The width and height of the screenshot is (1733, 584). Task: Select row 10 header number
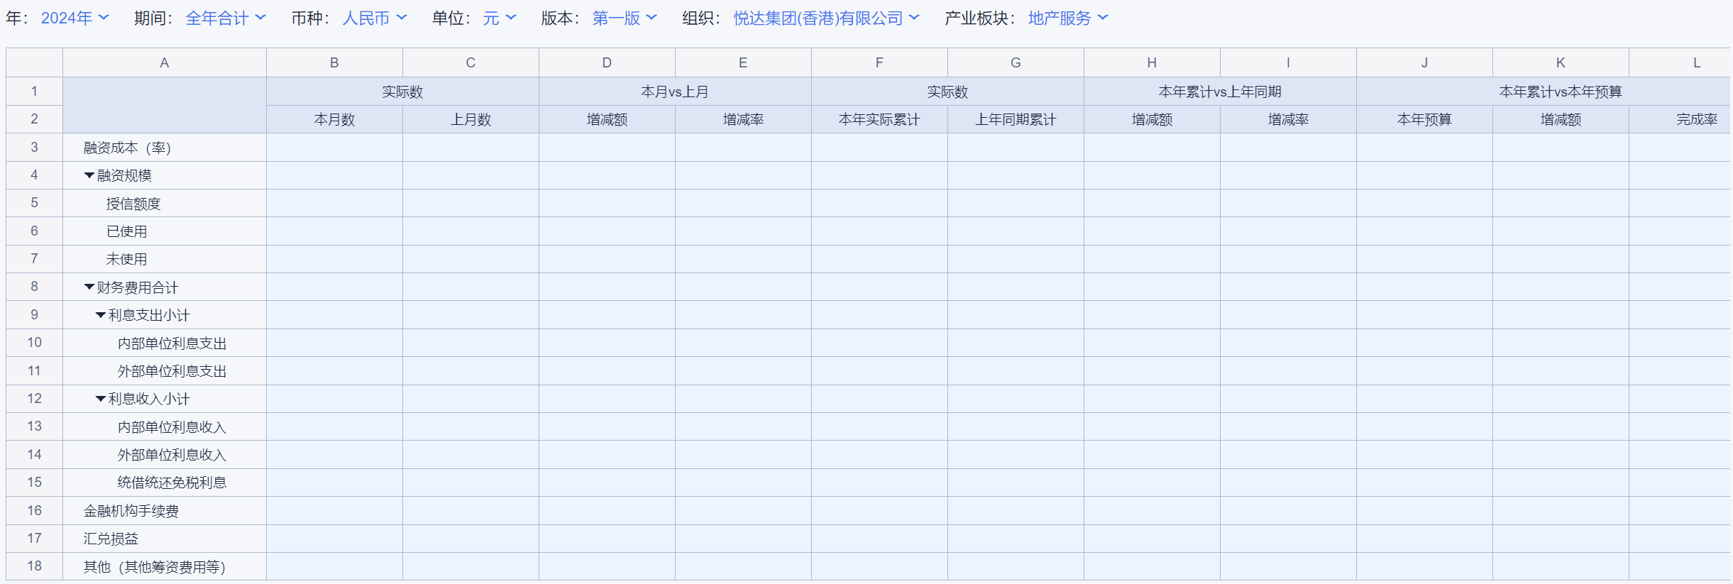(x=34, y=343)
